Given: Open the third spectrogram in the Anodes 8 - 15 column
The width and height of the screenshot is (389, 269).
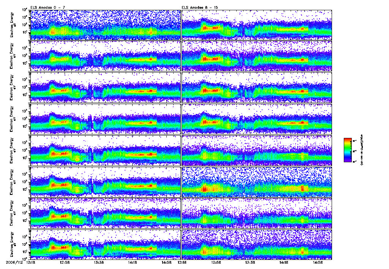Looking at the screenshot, I should click(257, 88).
